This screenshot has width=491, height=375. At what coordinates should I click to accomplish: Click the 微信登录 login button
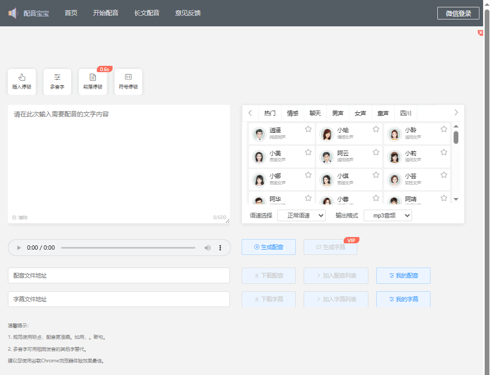click(458, 13)
